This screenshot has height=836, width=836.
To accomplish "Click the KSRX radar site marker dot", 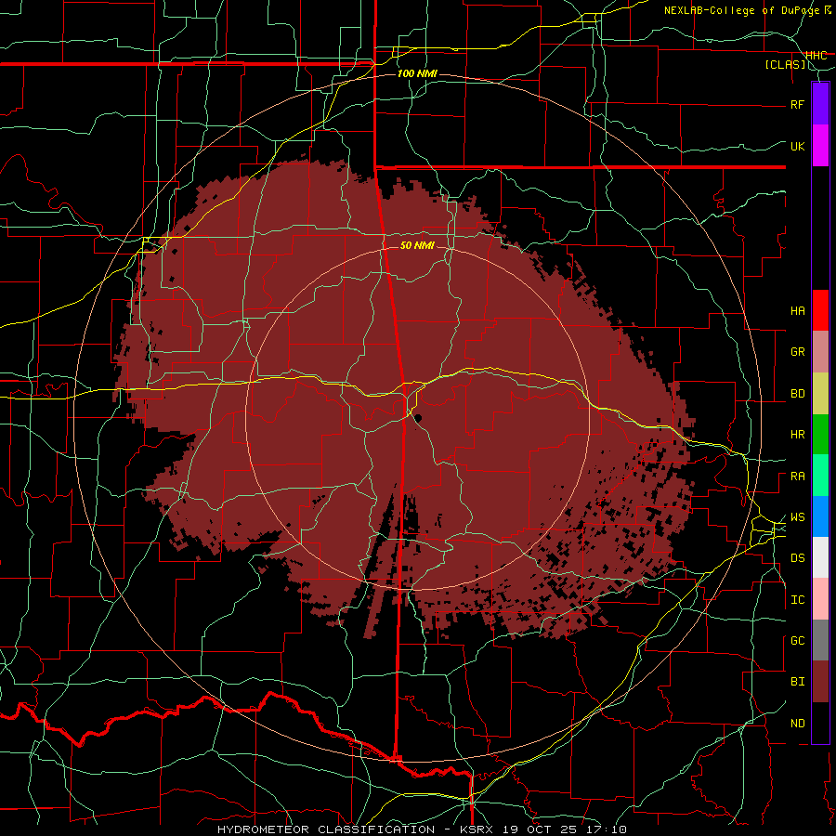I will point(418,418).
